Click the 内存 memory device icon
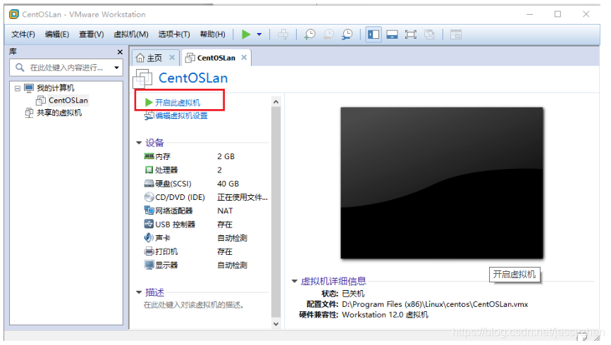Image resolution: width=611 pixels, height=345 pixels. pyautogui.click(x=149, y=156)
